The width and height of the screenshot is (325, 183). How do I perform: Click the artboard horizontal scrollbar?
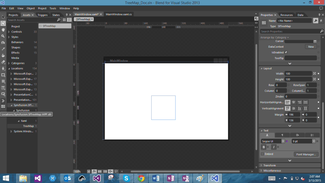pyautogui.click(x=185, y=171)
